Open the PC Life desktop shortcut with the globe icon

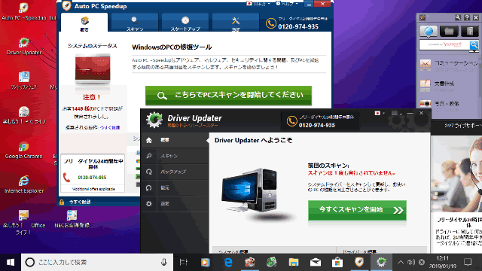[x=23, y=116]
